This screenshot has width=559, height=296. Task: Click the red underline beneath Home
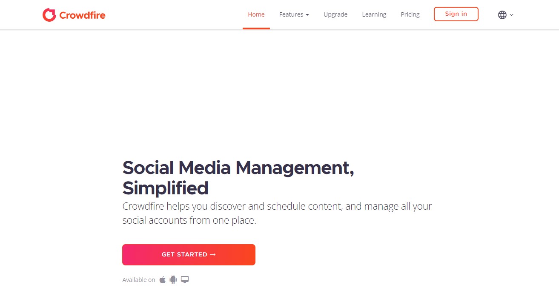tap(256, 28)
